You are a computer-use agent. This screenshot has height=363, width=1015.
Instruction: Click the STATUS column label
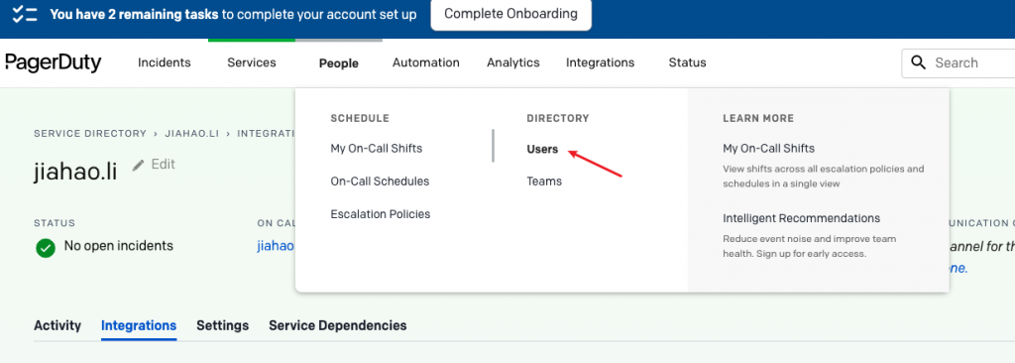pos(55,223)
